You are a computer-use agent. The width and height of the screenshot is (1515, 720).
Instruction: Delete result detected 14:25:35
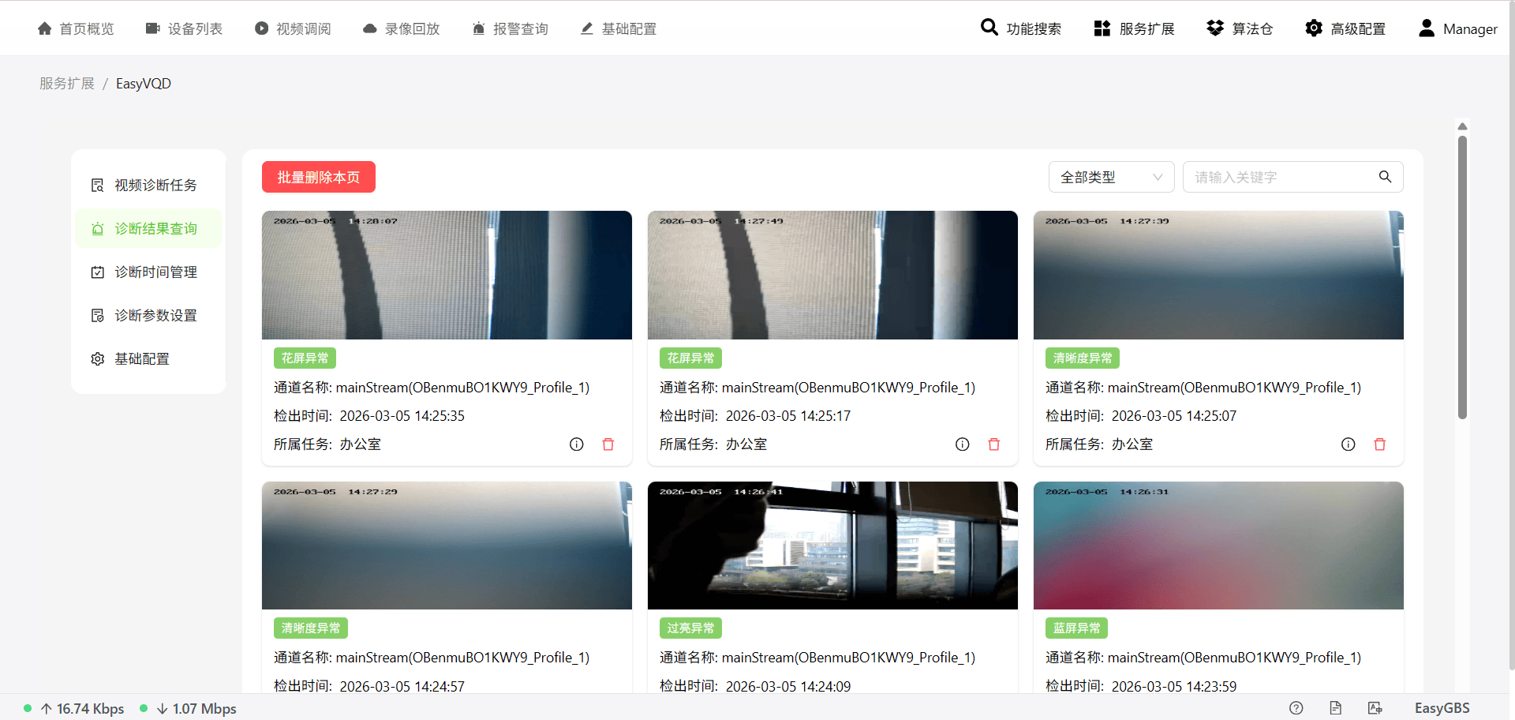[x=608, y=444]
